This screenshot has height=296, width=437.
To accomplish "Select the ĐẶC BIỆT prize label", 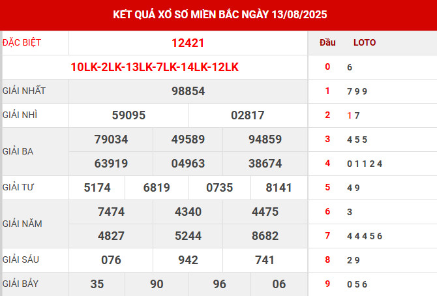I will coord(22,42).
